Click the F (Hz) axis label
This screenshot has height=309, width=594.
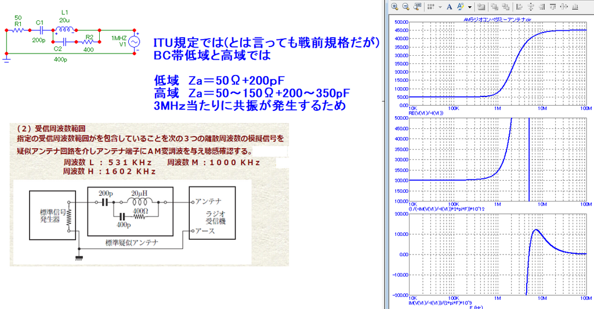click(476, 307)
